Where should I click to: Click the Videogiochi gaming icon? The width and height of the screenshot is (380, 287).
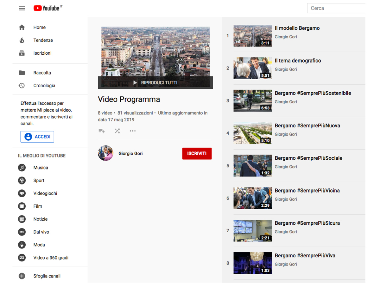[22, 193]
